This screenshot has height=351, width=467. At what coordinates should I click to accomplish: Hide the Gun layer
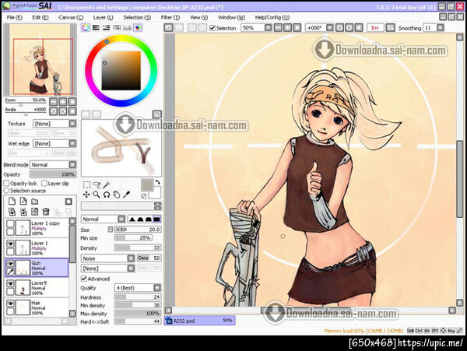point(10,264)
